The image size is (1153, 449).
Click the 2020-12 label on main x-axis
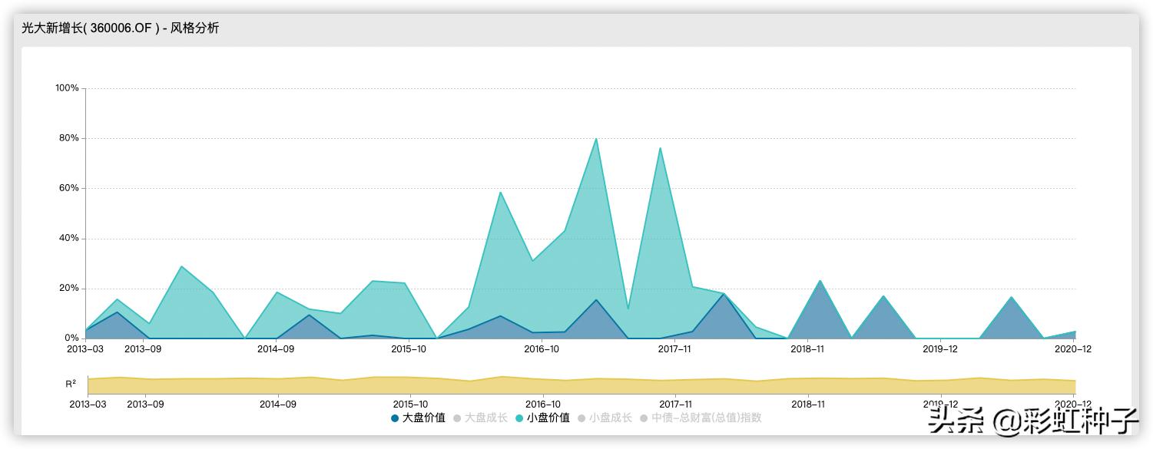click(1073, 349)
